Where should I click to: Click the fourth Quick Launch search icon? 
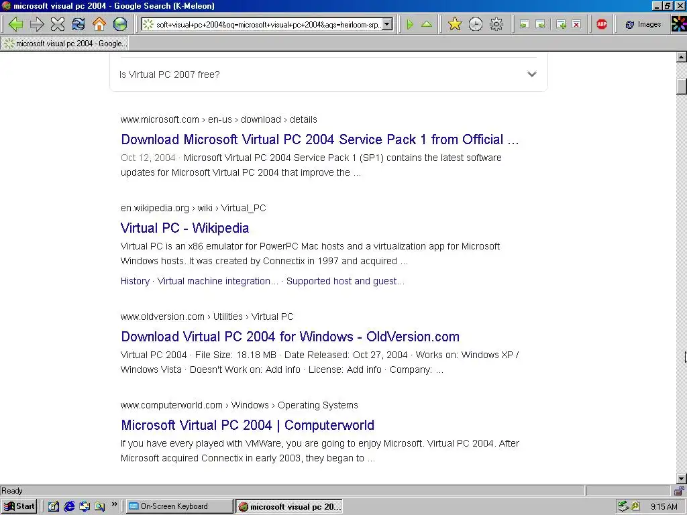tap(100, 506)
